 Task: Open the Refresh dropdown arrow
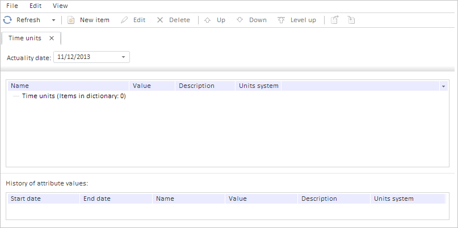(x=53, y=20)
